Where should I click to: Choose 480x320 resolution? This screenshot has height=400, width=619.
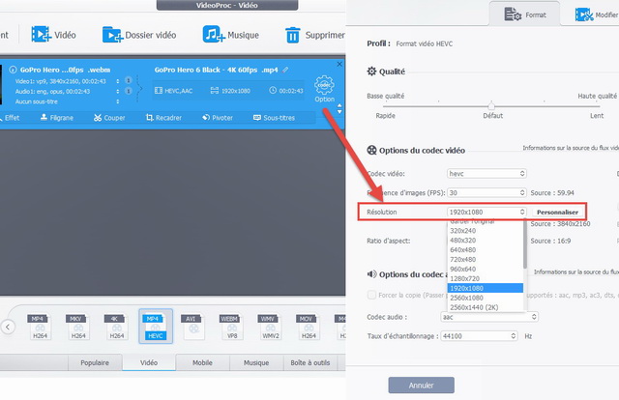(486, 241)
